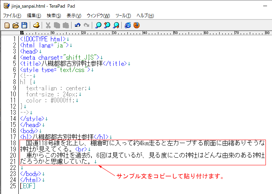The height and width of the screenshot is (194, 272).
Task: Click the Save floppy disk icon
Action: (24, 25)
